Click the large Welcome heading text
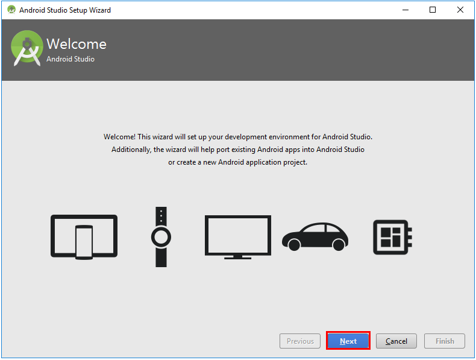The width and height of the screenshot is (476, 360). pos(77,44)
